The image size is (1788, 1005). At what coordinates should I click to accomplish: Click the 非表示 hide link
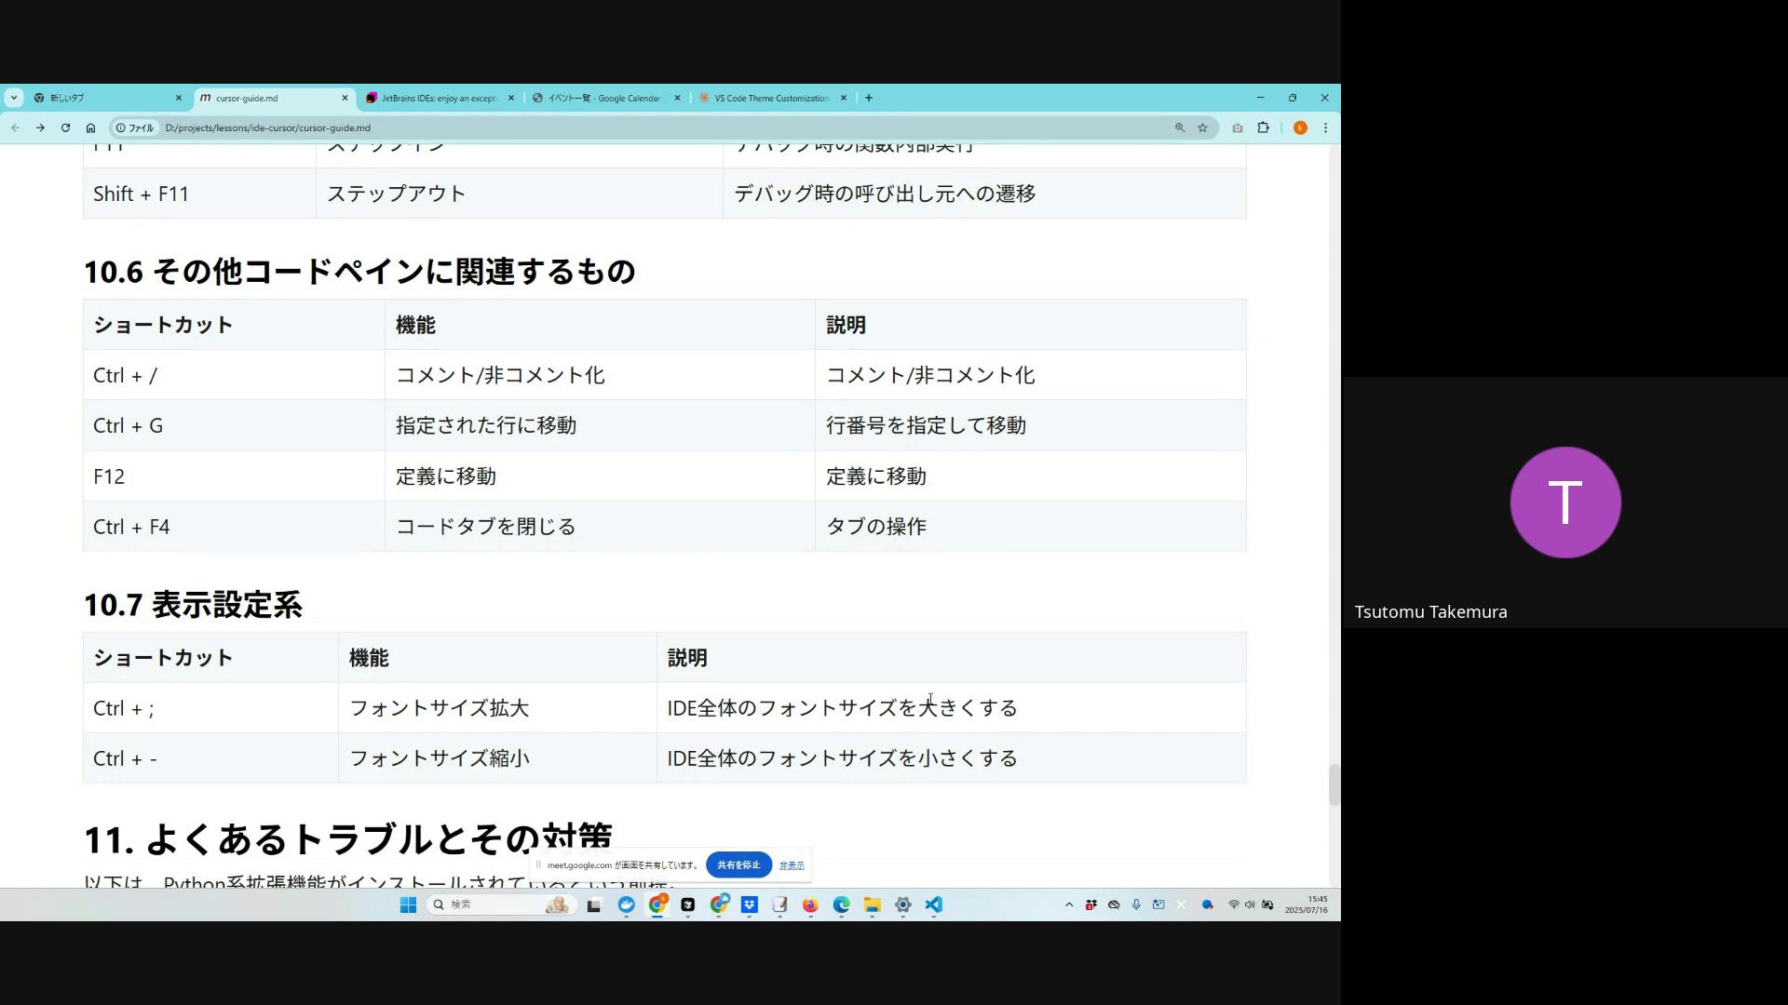(792, 865)
